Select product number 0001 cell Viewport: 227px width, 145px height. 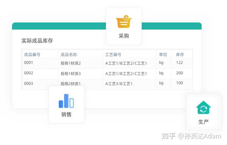tap(28, 63)
